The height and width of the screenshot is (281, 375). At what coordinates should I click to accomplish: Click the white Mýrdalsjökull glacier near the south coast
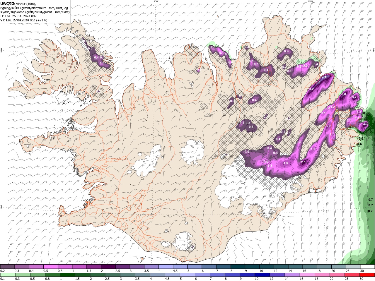(x=183, y=241)
